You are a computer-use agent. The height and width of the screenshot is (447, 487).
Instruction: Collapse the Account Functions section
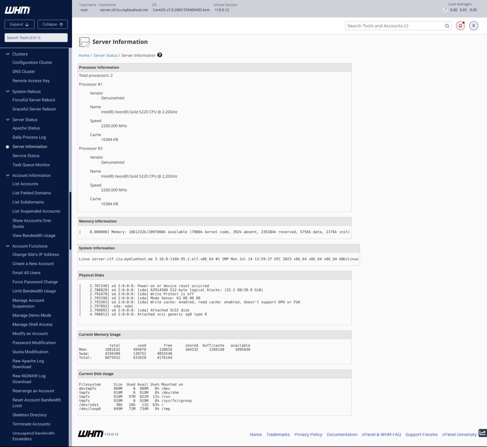click(x=8, y=246)
